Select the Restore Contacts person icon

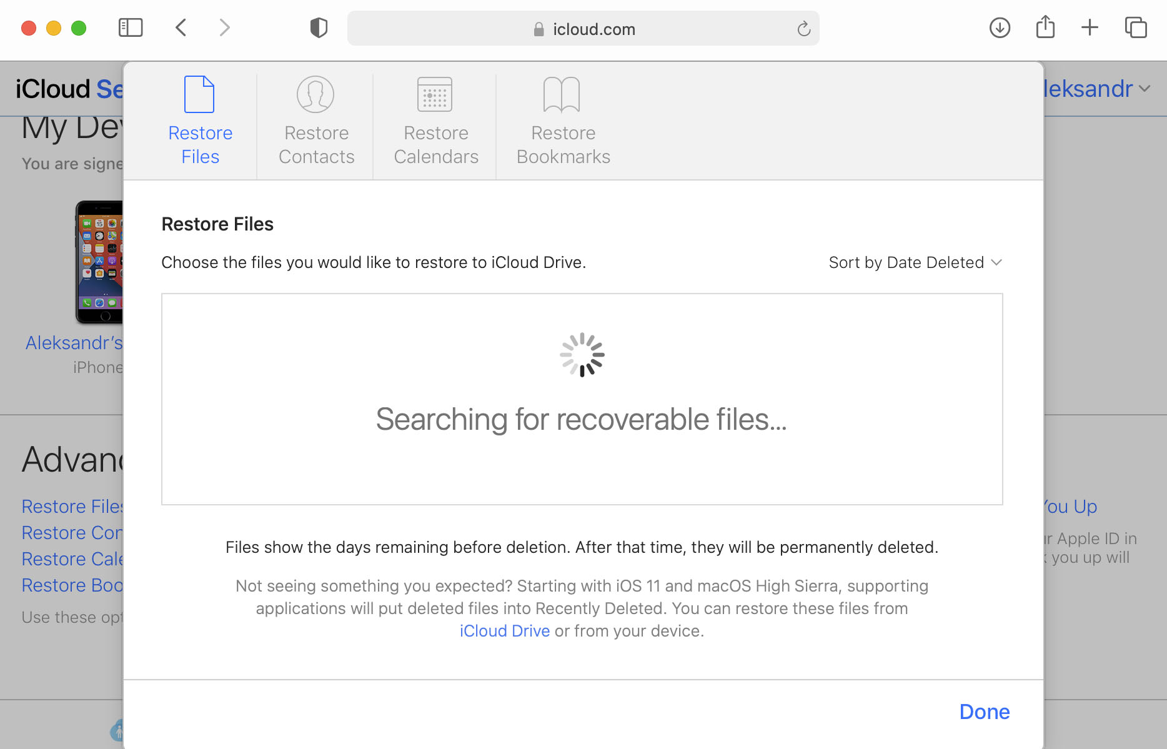coord(315,94)
